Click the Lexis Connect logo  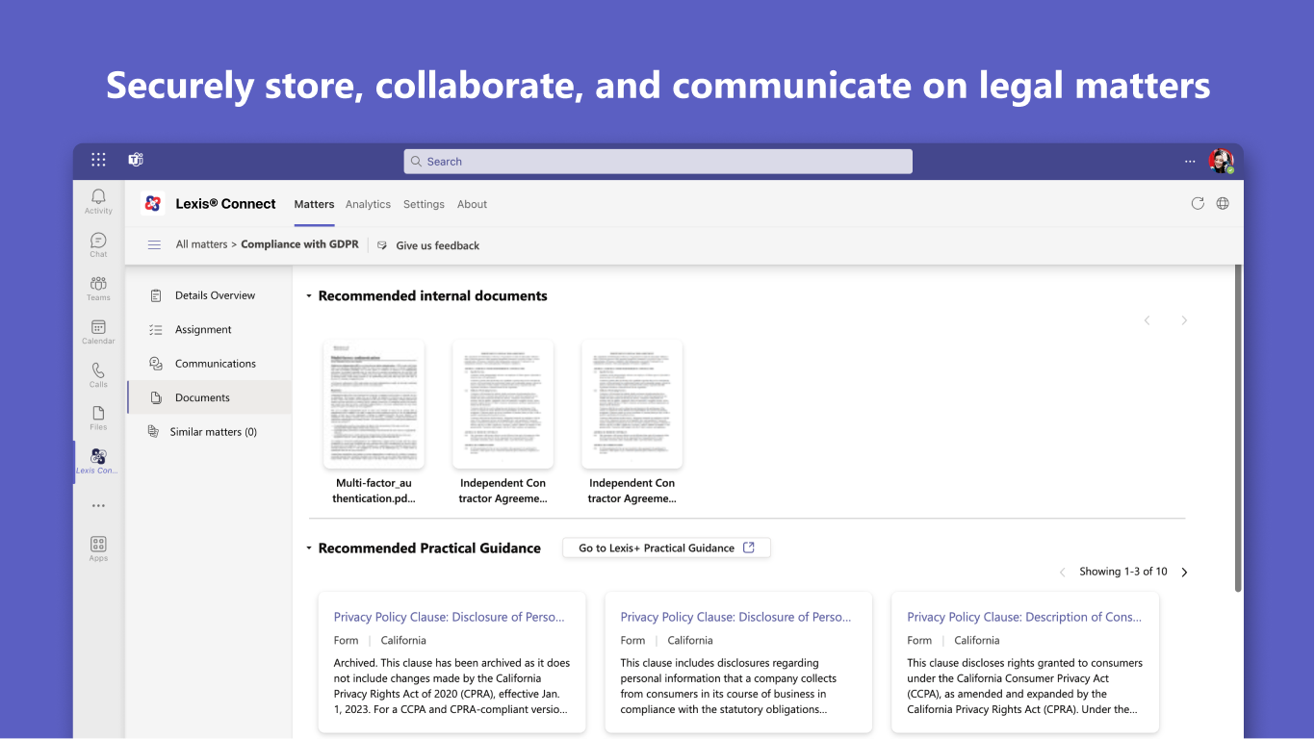click(x=152, y=203)
